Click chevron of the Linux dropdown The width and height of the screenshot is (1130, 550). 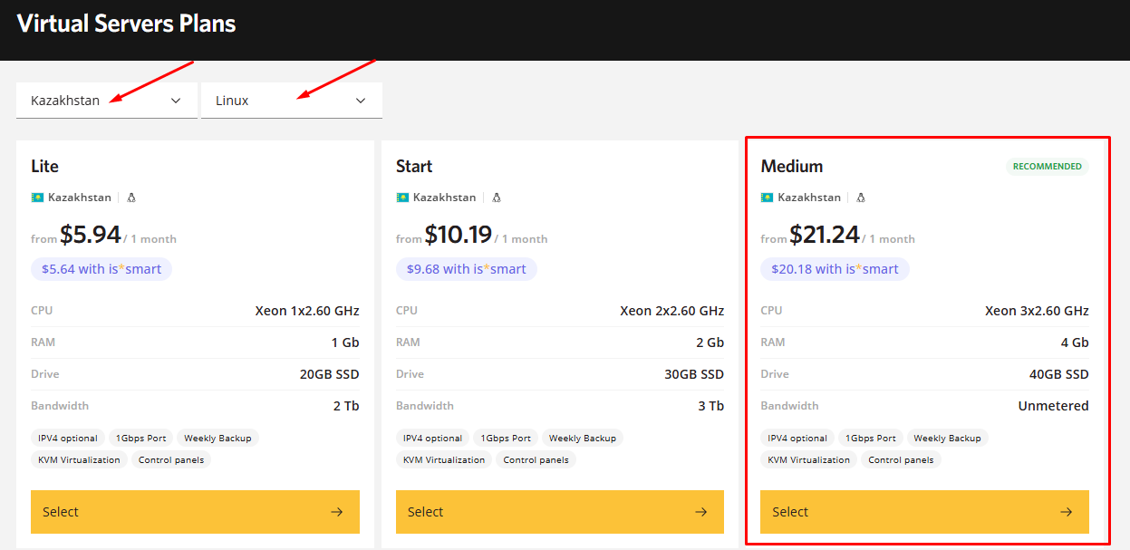point(361,101)
